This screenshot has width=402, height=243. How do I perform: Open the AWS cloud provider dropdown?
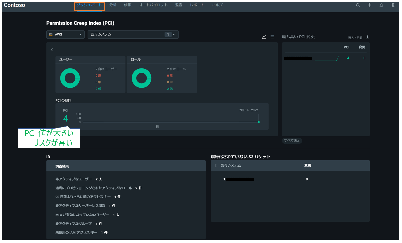pos(66,34)
